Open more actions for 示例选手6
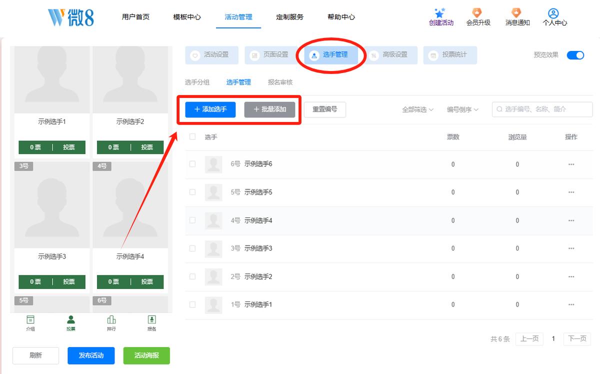 click(571, 164)
